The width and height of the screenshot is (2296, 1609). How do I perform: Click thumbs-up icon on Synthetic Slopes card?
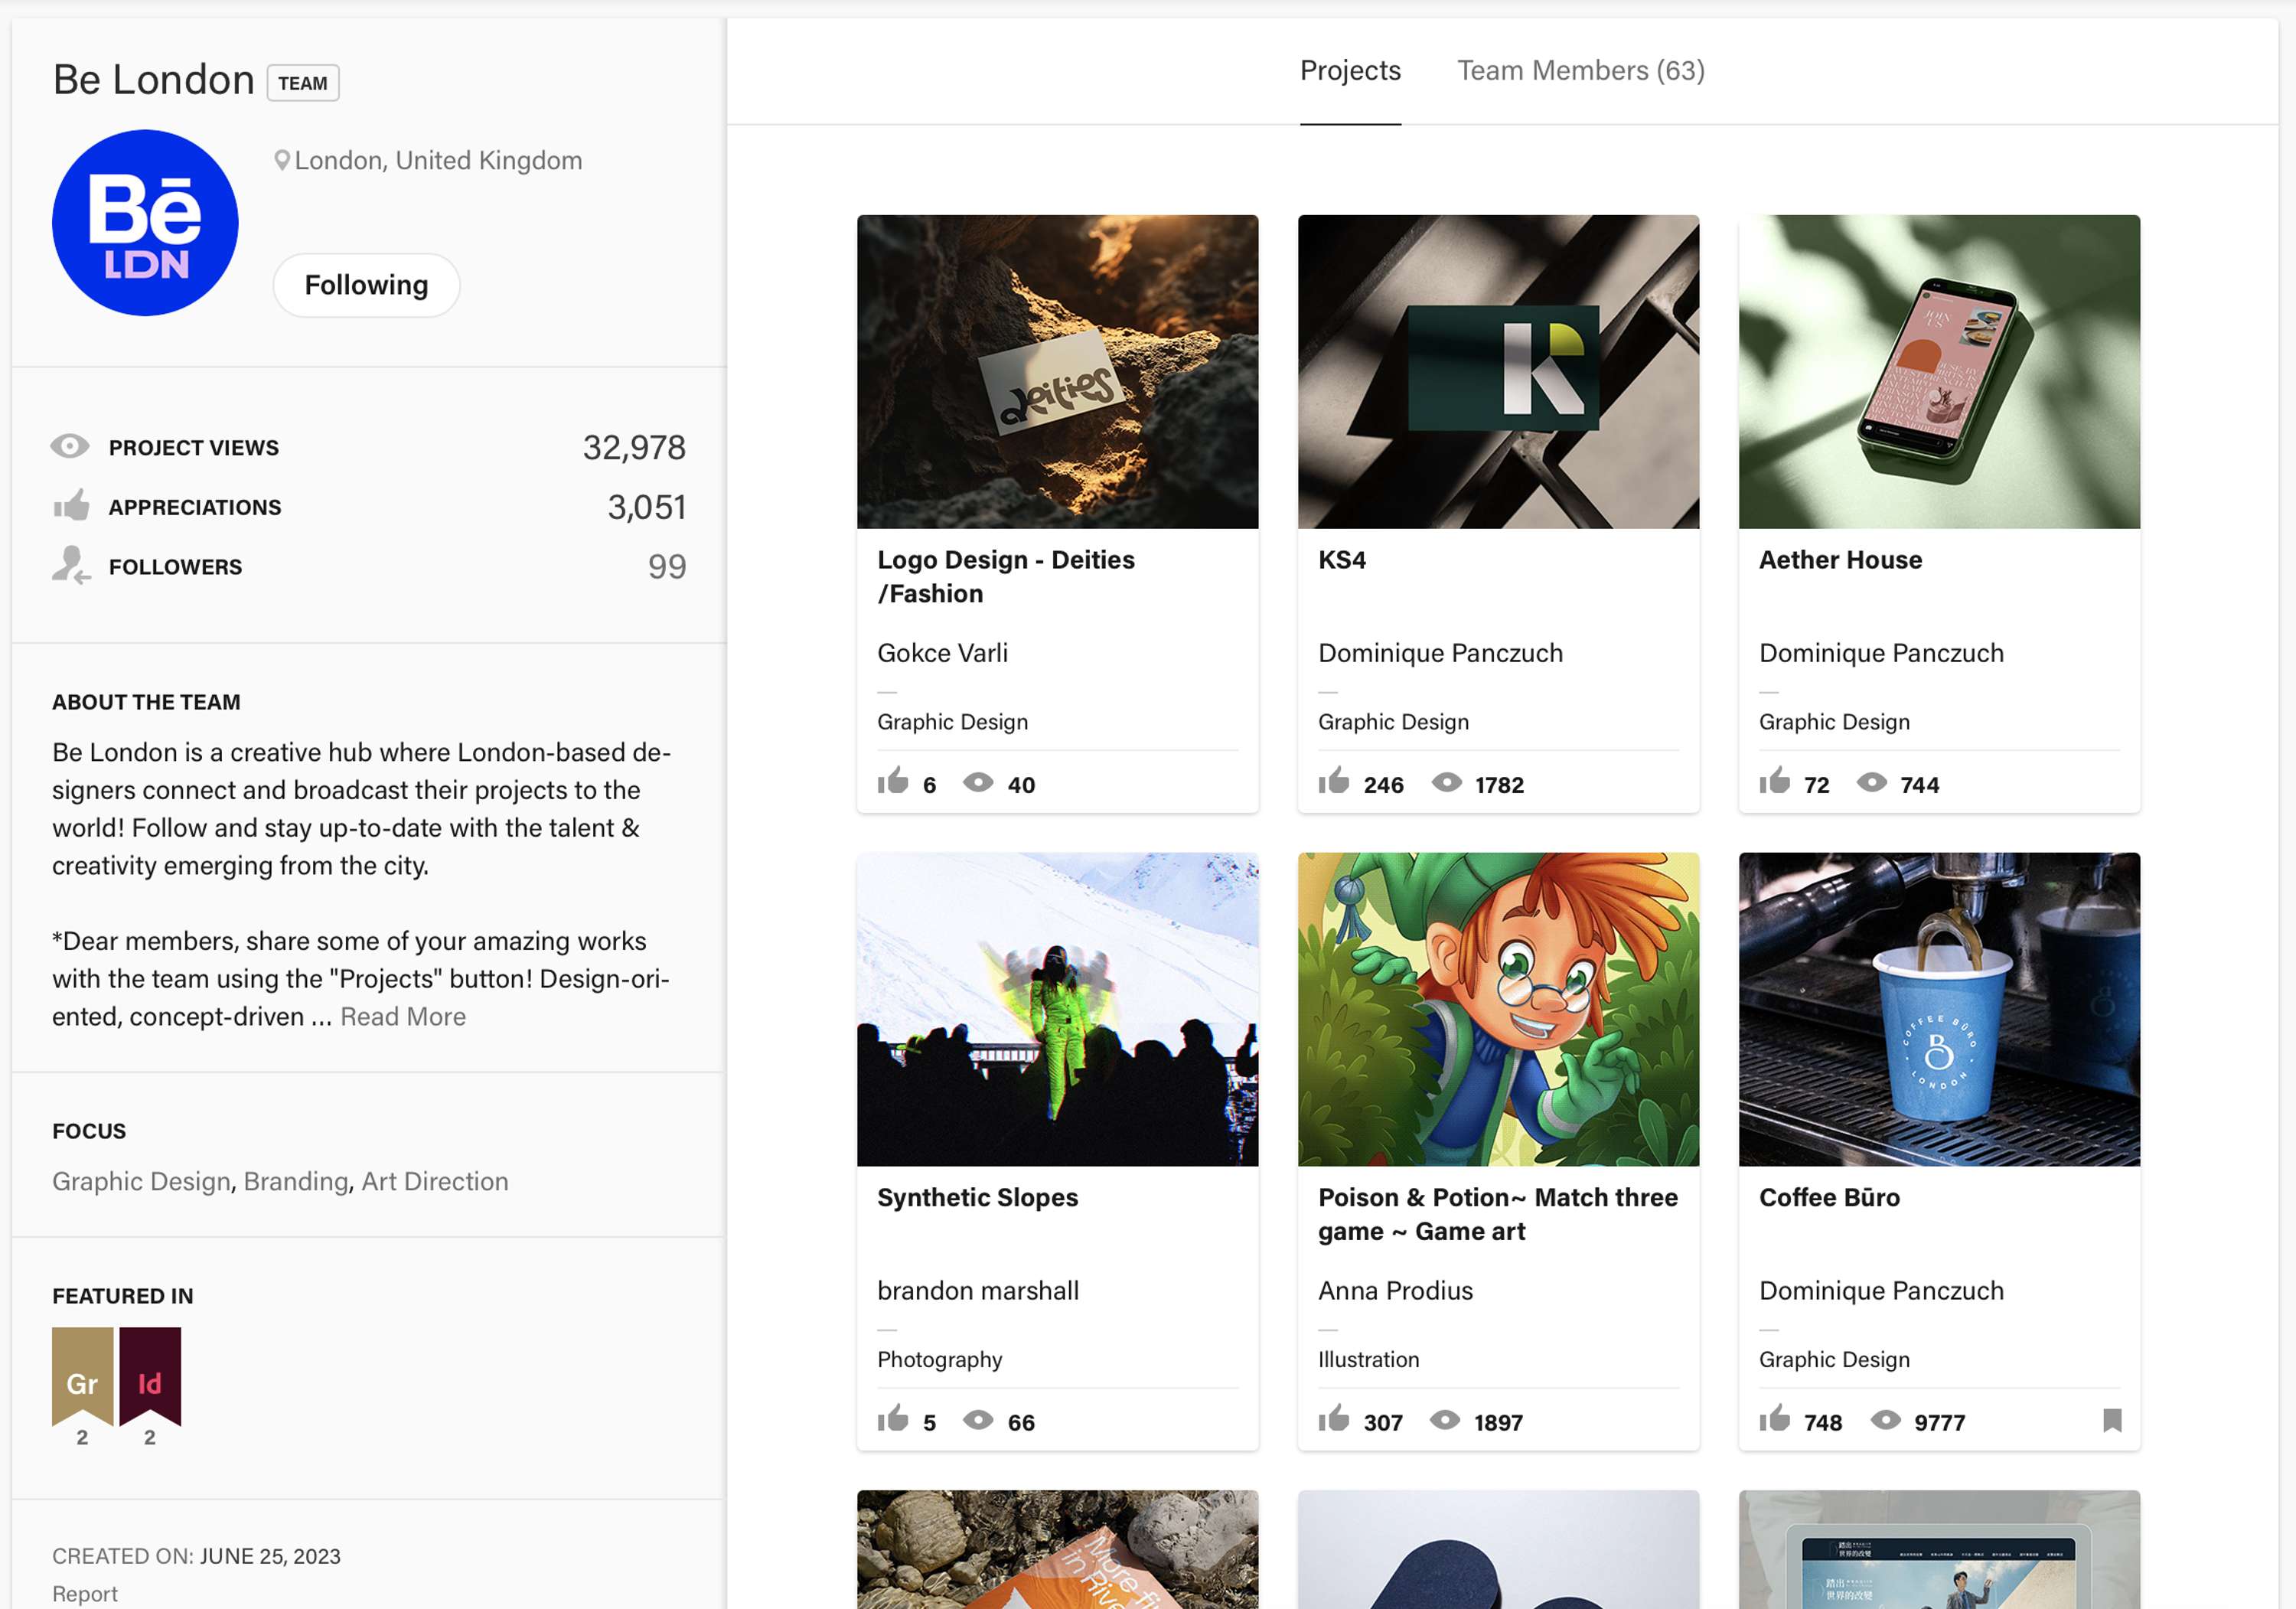[893, 1419]
